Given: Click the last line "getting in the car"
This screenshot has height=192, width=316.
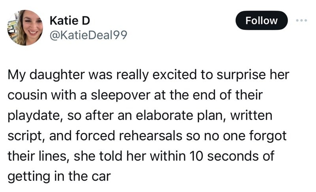Looking at the screenshot, I should coord(59,177).
